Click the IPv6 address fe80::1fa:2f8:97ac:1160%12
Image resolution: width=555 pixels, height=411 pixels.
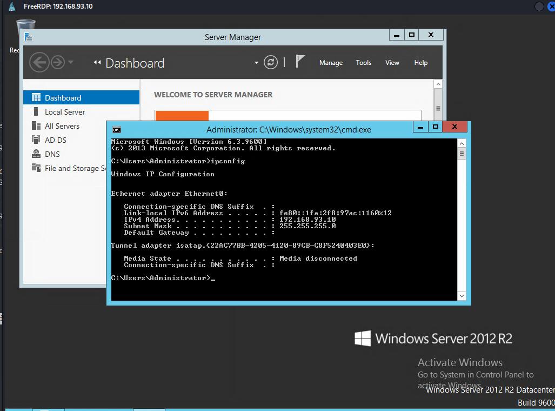[x=336, y=213]
